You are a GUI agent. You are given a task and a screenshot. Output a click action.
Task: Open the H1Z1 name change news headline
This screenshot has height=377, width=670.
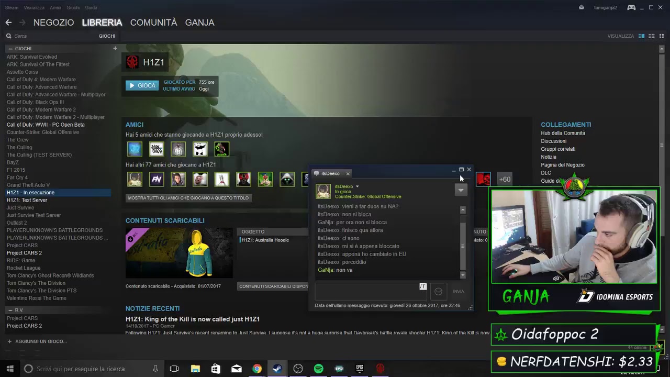click(x=193, y=319)
